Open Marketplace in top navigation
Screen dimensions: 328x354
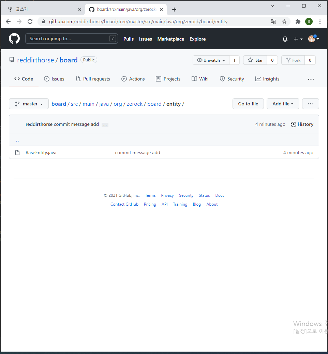coord(171,39)
